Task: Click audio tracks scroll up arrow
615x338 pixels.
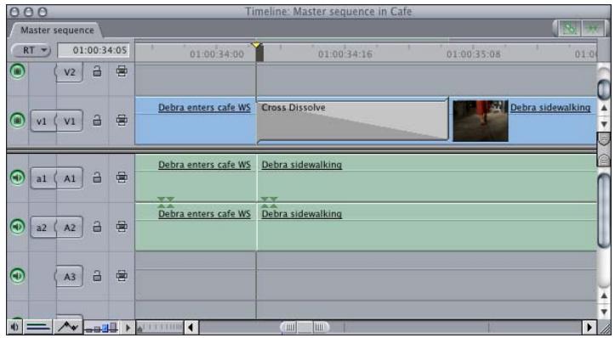Action: 604,296
